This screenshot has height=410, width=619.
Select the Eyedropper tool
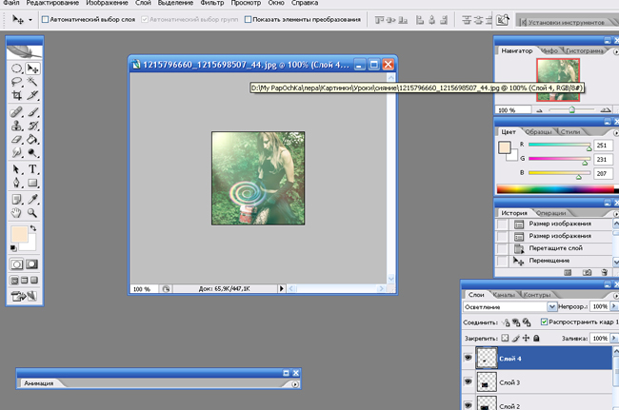tap(32, 200)
